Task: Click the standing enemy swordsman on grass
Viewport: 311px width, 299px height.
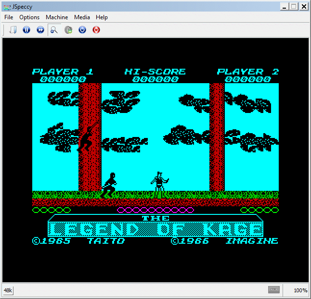Action: click(x=159, y=184)
